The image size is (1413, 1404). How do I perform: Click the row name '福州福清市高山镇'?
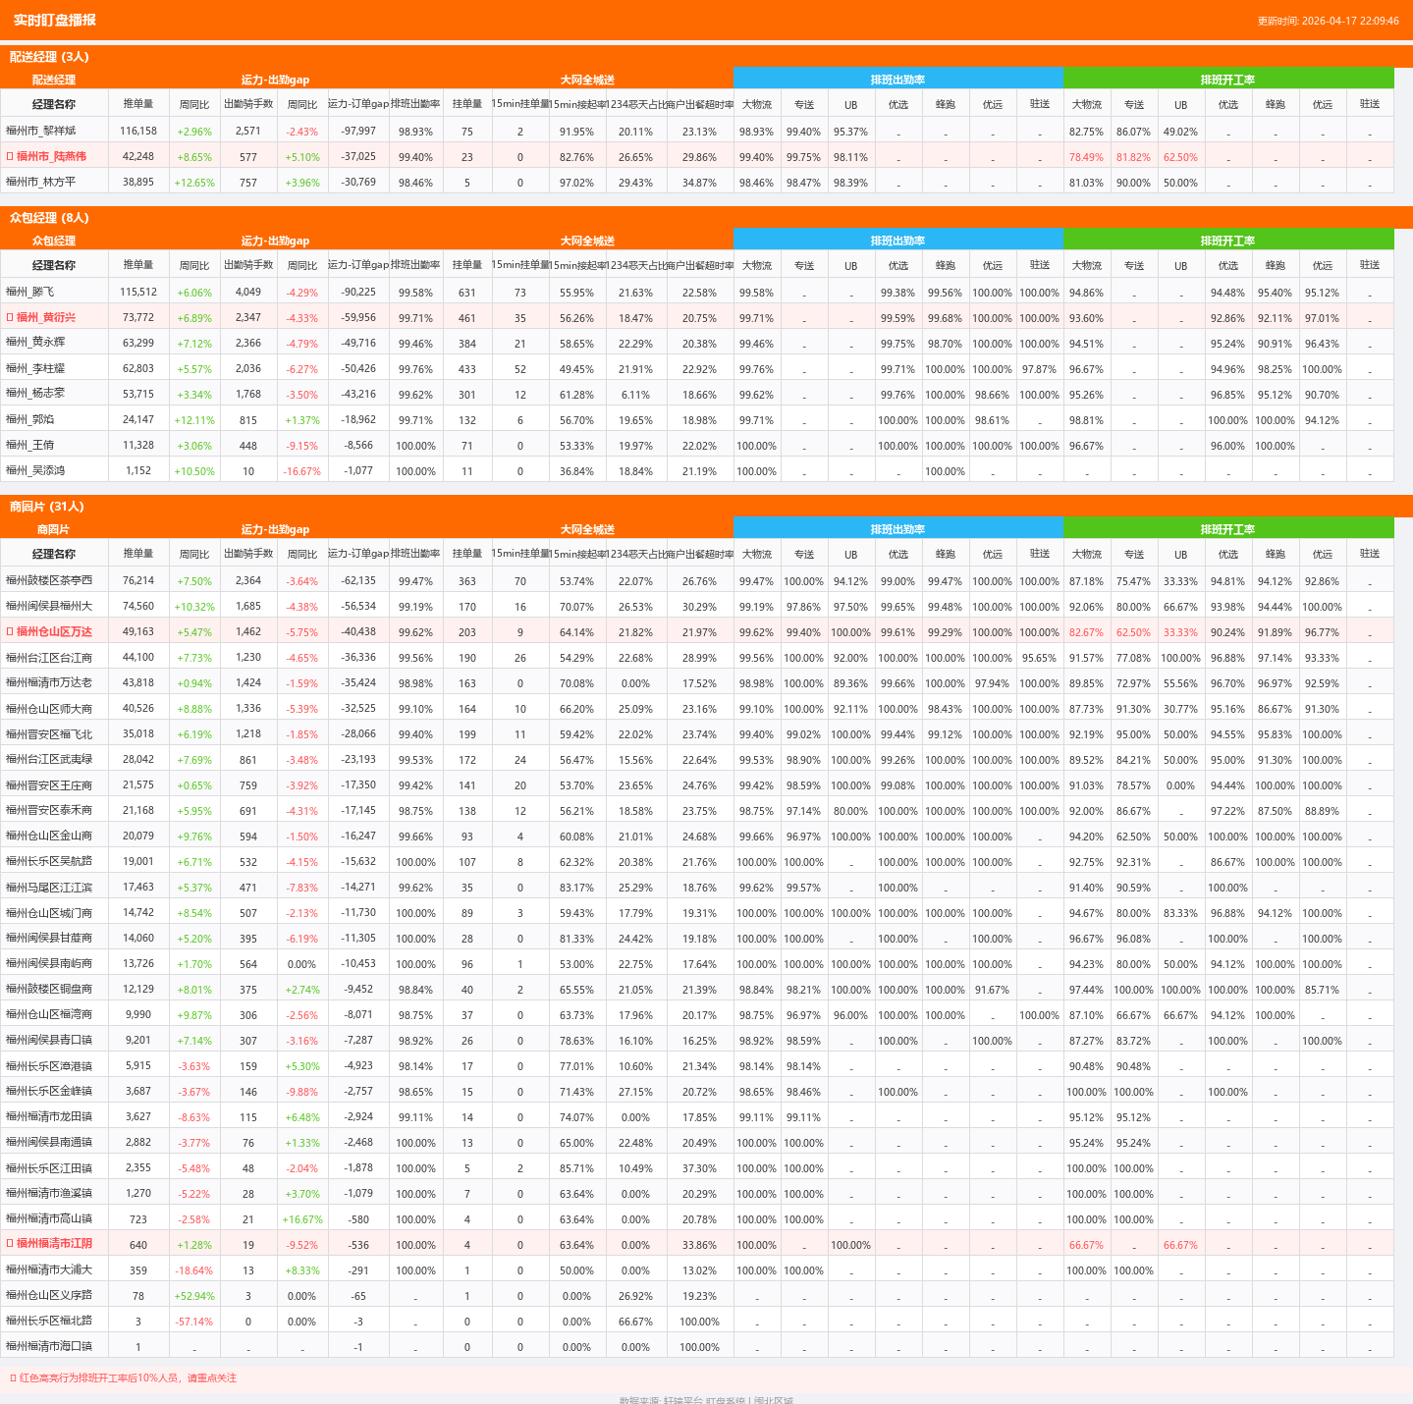pos(49,1218)
